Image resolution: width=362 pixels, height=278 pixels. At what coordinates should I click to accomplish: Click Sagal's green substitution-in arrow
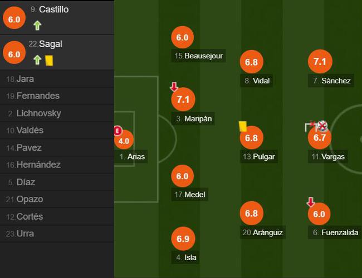[37, 60]
